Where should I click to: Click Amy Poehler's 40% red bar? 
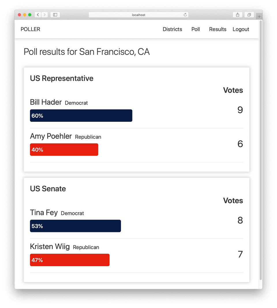[64, 150]
